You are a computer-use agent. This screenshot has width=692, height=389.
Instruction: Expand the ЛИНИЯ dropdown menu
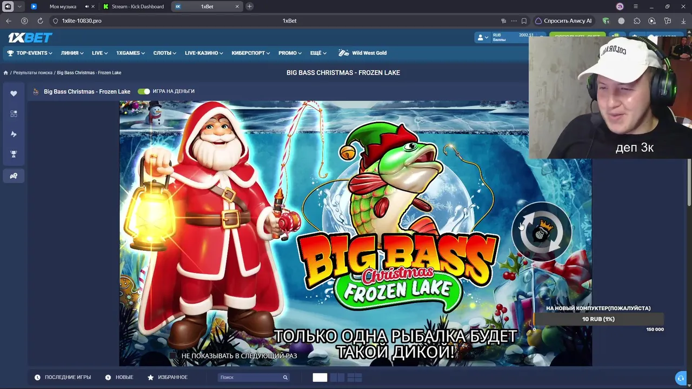72,53
